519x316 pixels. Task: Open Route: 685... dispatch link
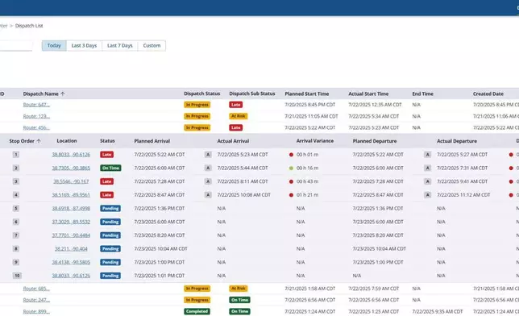click(36, 289)
